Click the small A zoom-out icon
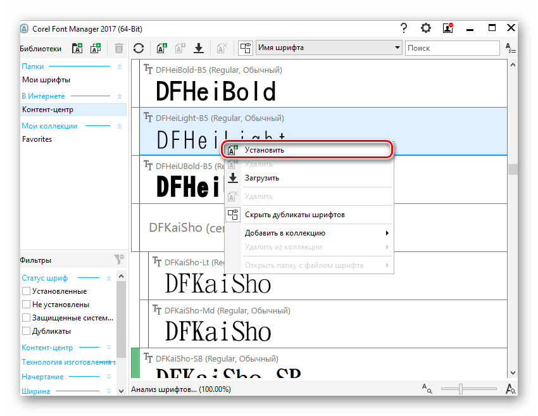The width and height of the screenshot is (538, 416). point(427,389)
